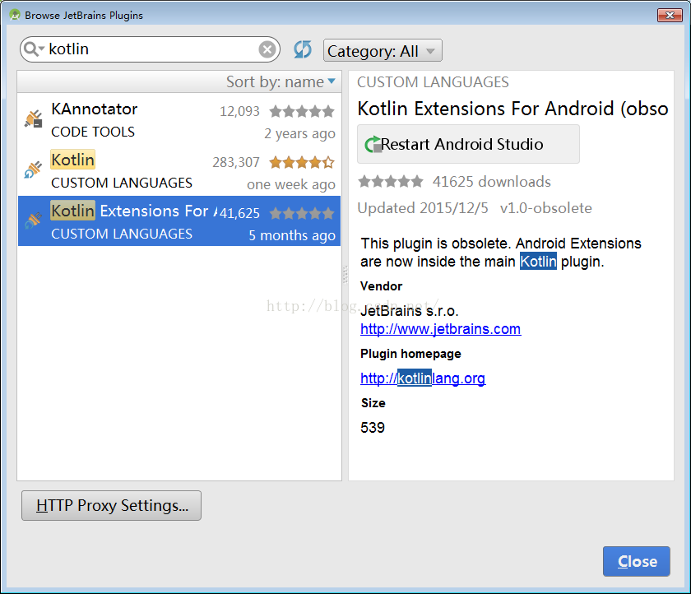Click the Android Studio title bar icon
691x594 pixels.
pyautogui.click(x=14, y=15)
